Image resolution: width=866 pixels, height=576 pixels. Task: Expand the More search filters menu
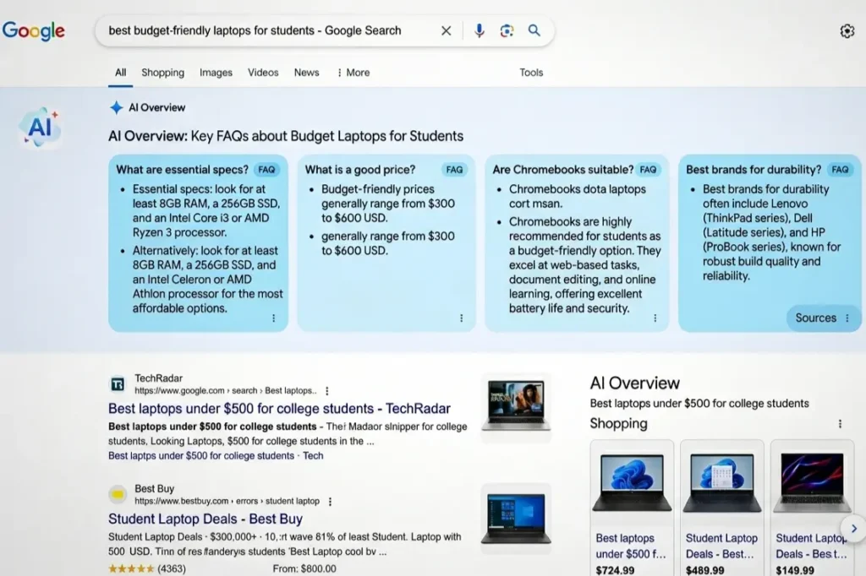point(354,73)
